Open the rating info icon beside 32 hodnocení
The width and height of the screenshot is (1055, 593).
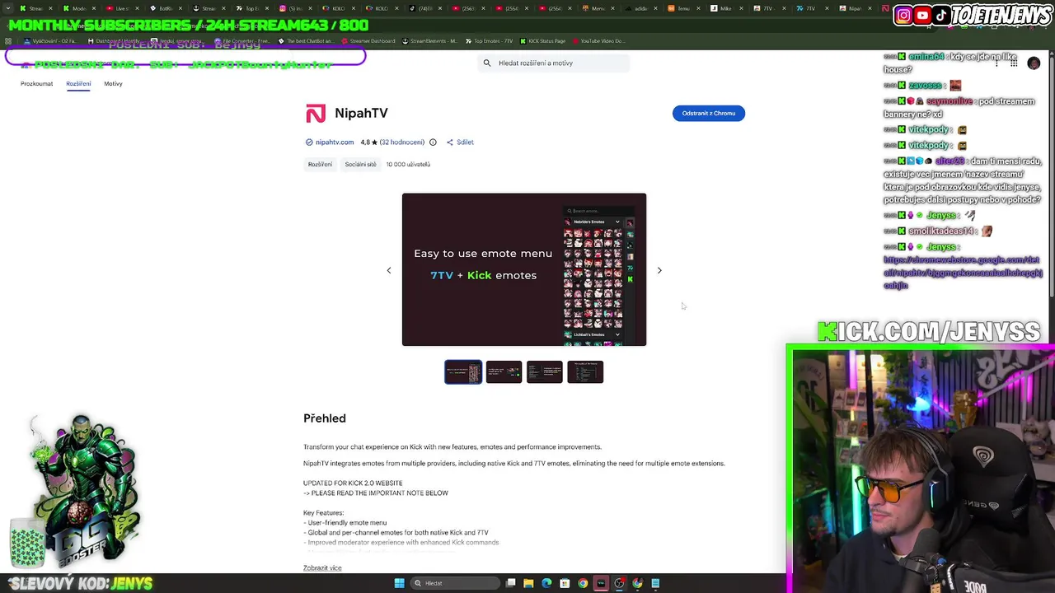pos(433,142)
